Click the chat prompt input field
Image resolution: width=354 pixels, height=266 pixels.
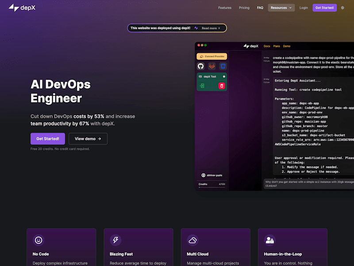(309, 184)
